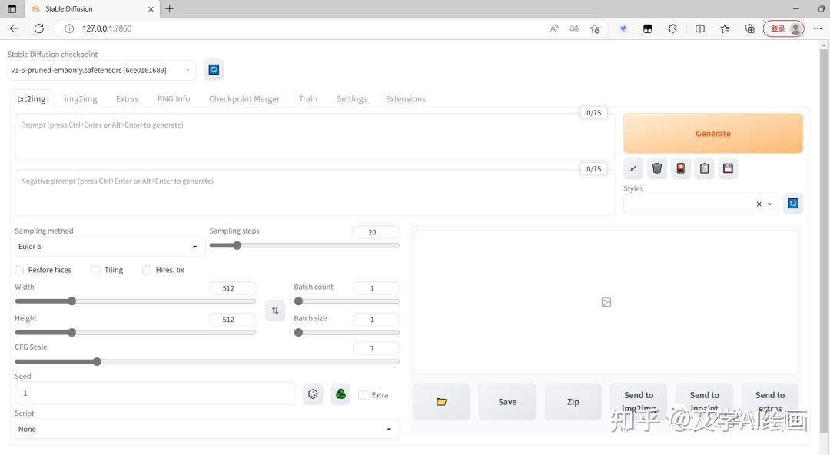Open Sampling method dropdown showing Euler a
830x455 pixels.
pyautogui.click(x=110, y=246)
